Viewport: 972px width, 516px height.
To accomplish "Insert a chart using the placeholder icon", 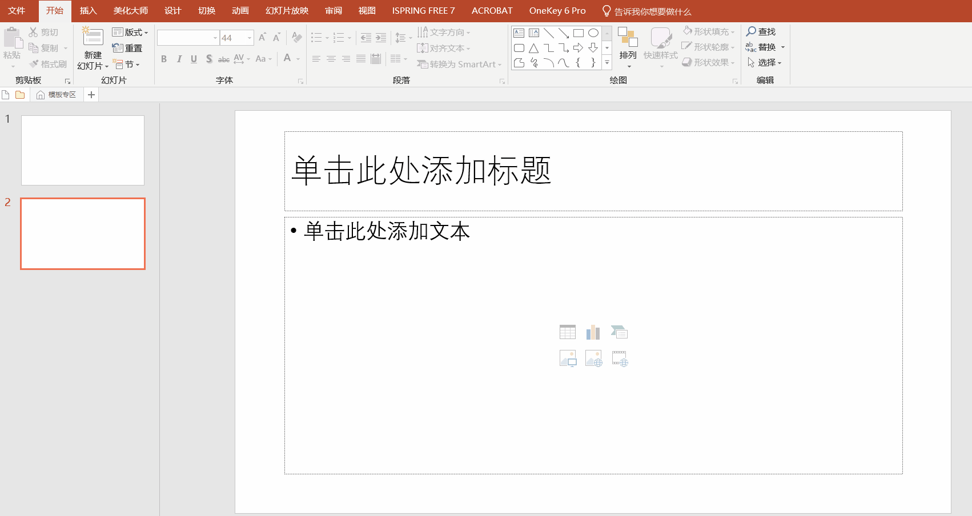I will [x=593, y=332].
